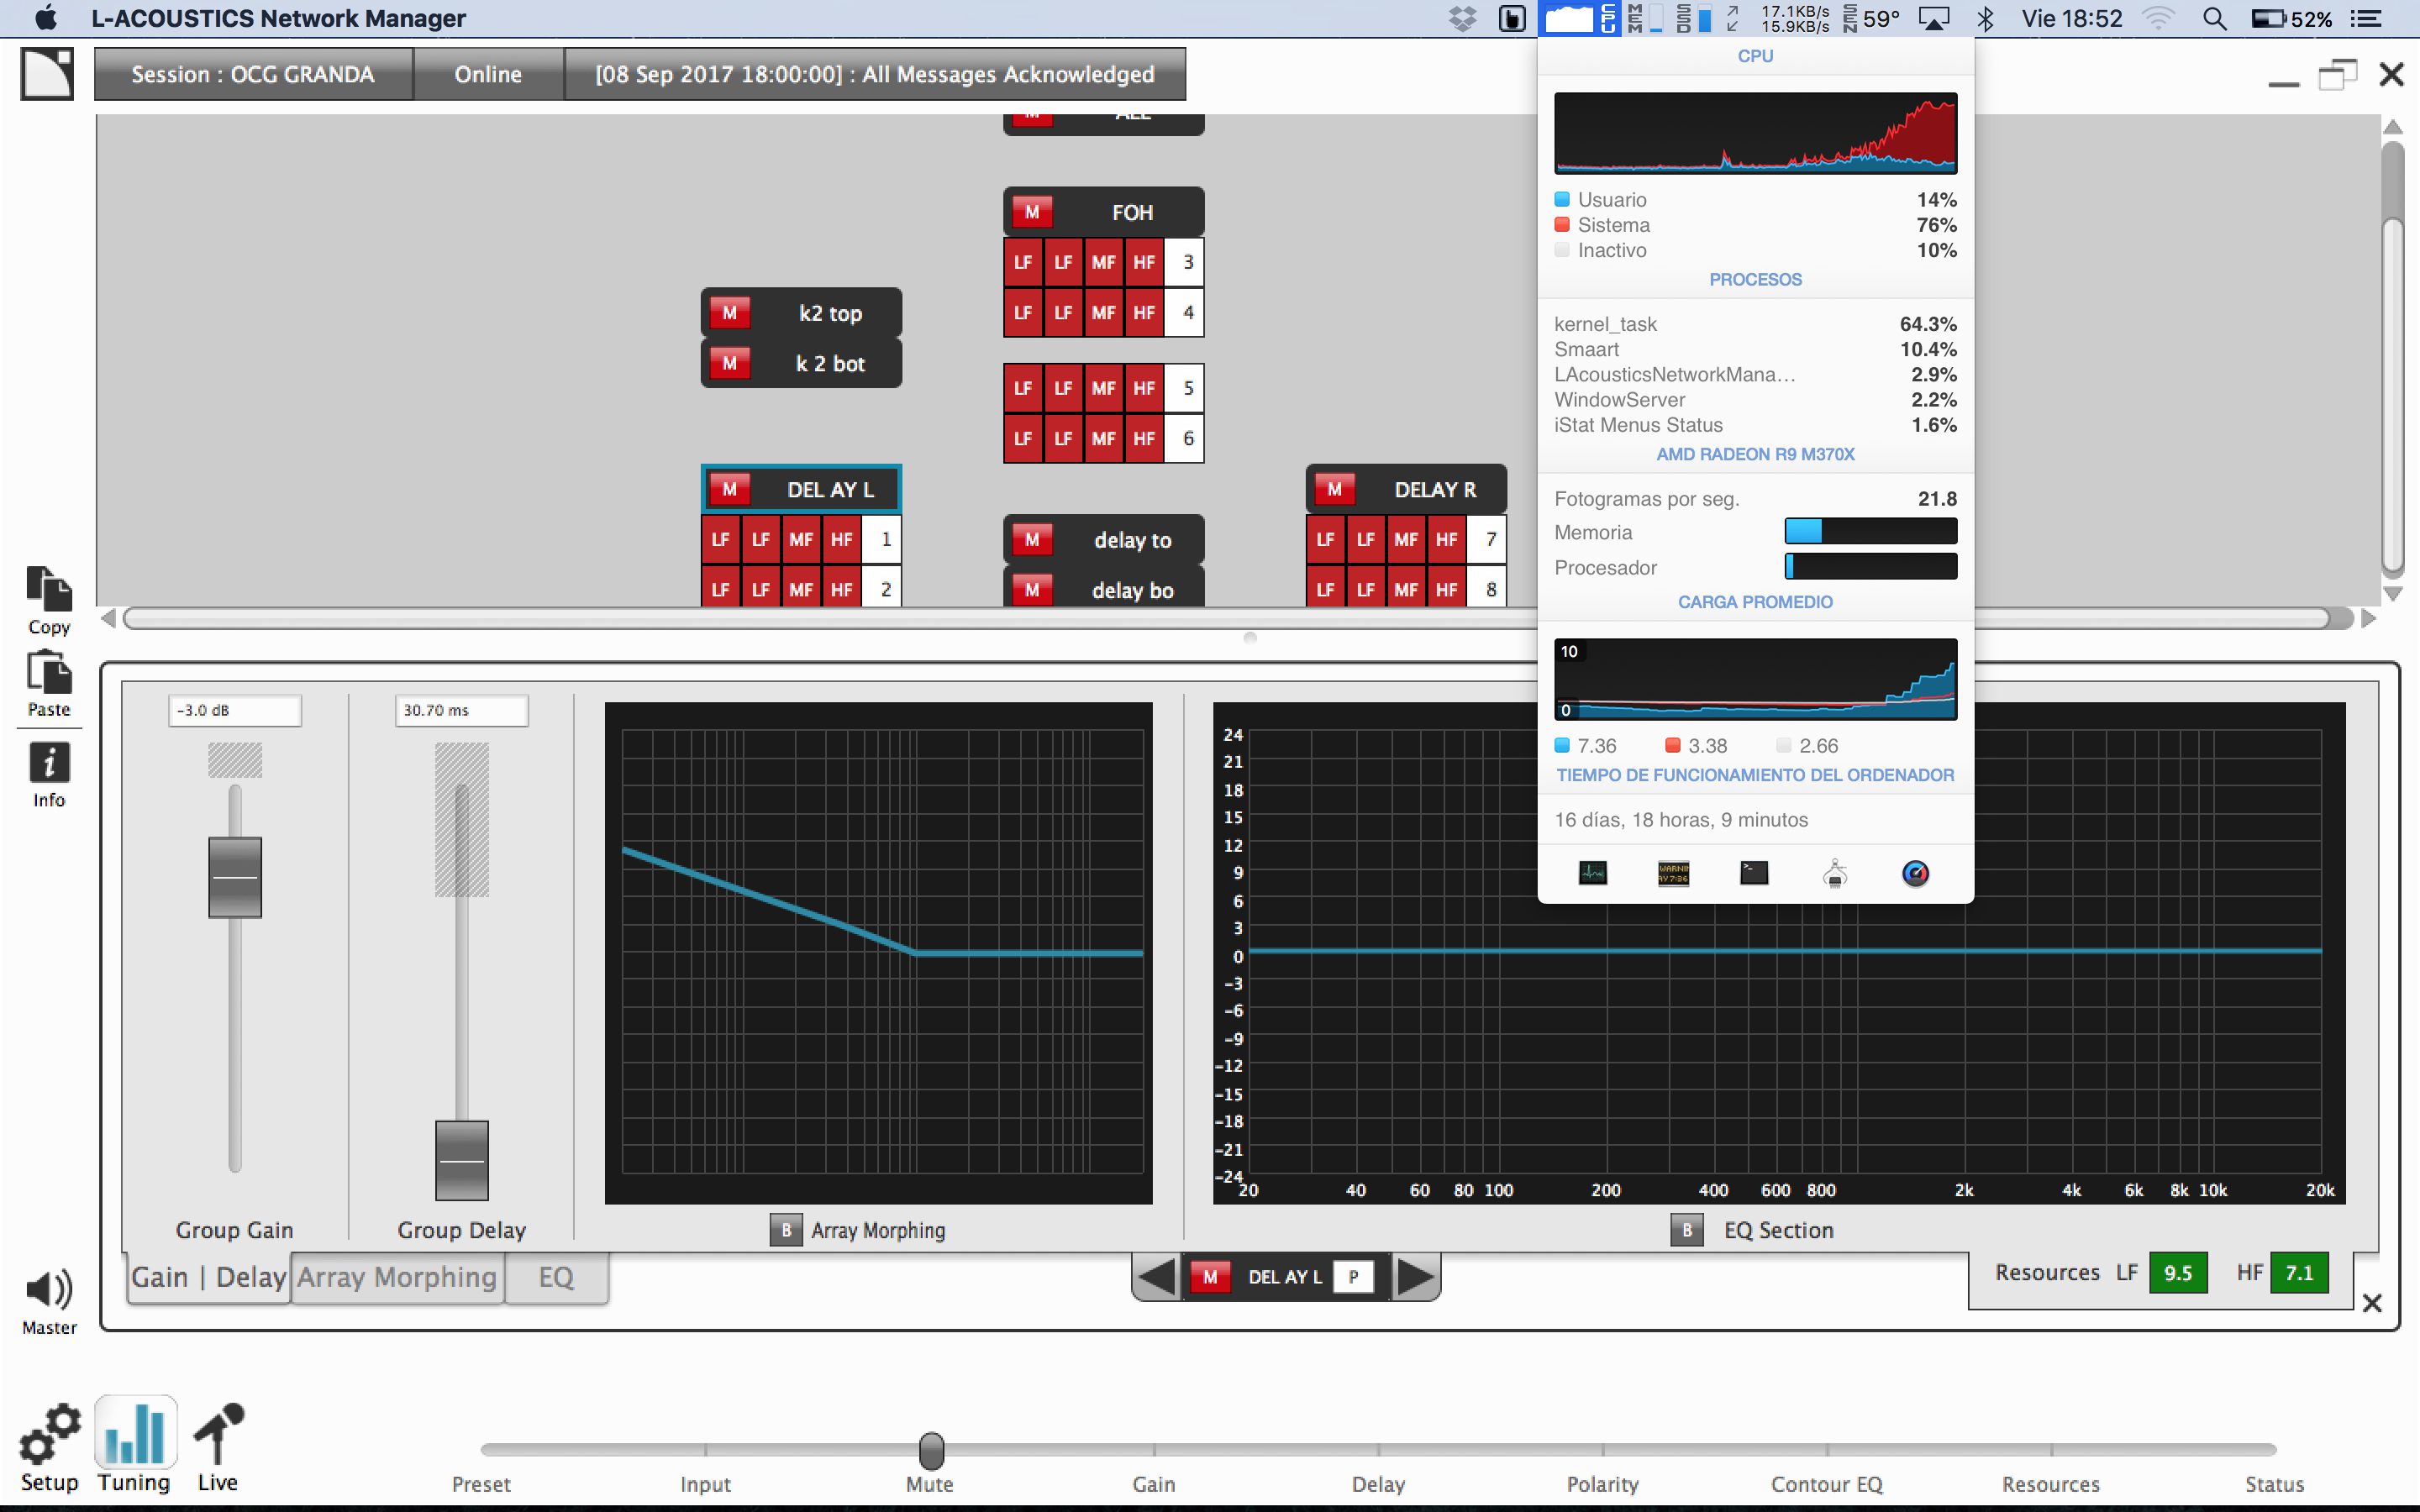Click the L-Acoustics logo icon
Screen dimensions: 2420x1512
(47, 74)
